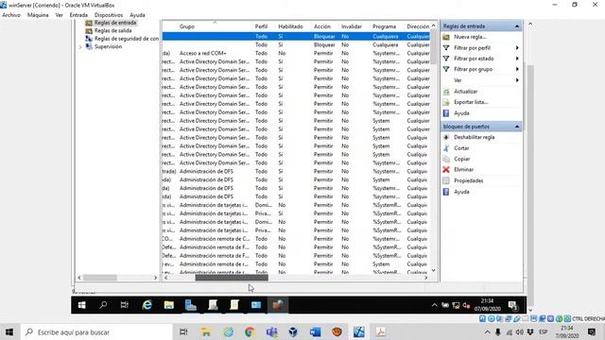Click the guest taskbar search magnifier

pos(103,305)
